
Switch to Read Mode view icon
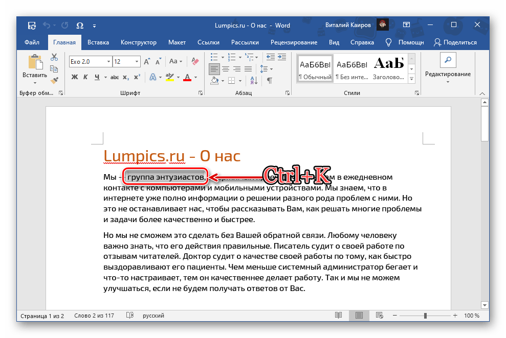tap(339, 316)
